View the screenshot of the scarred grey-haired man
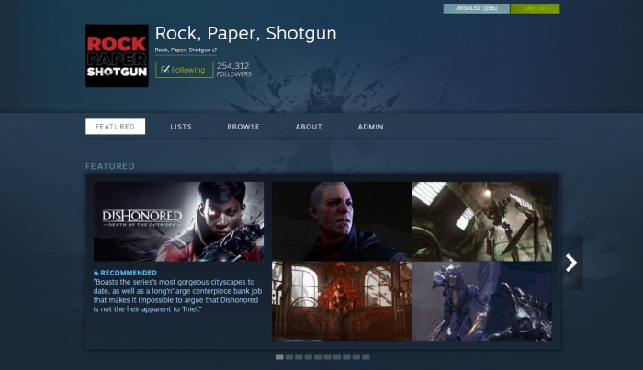This screenshot has height=370, width=643. pos(341,221)
